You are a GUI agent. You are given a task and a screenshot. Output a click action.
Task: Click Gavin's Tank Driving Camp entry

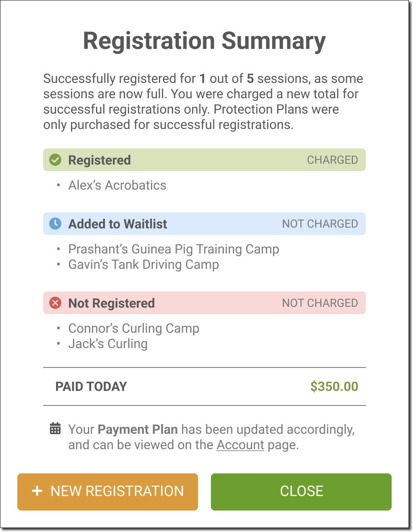click(144, 264)
